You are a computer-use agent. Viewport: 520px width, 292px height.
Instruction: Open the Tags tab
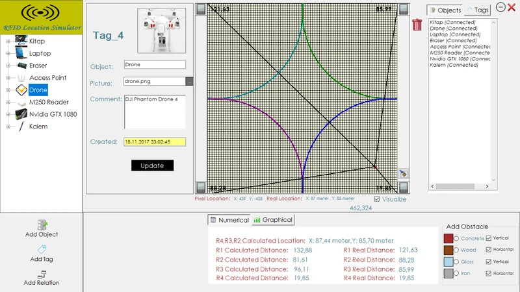477,10
